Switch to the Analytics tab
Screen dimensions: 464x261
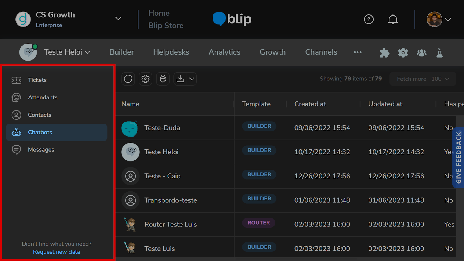point(224,52)
